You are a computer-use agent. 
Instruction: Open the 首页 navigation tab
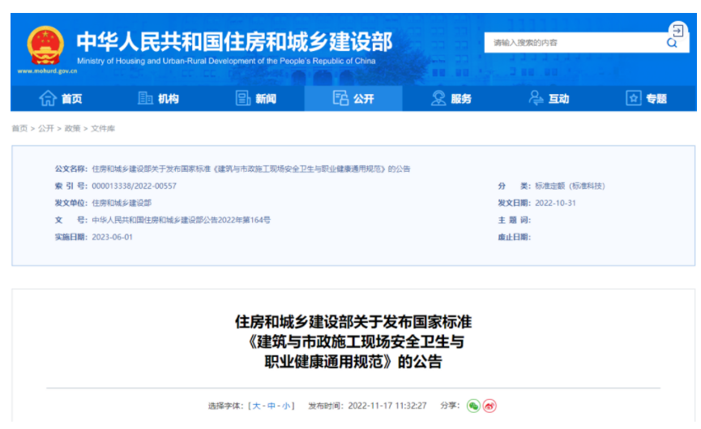pyautogui.click(x=60, y=98)
